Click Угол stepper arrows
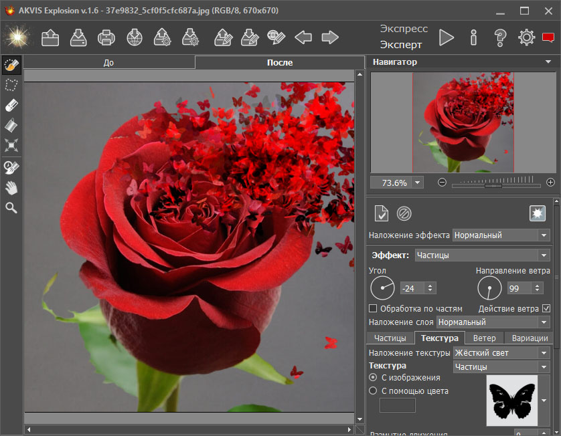The height and width of the screenshot is (436, 561). coord(430,288)
